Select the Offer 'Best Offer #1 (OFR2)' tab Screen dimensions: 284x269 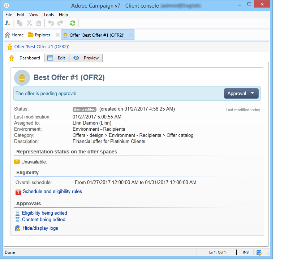pos(97,35)
